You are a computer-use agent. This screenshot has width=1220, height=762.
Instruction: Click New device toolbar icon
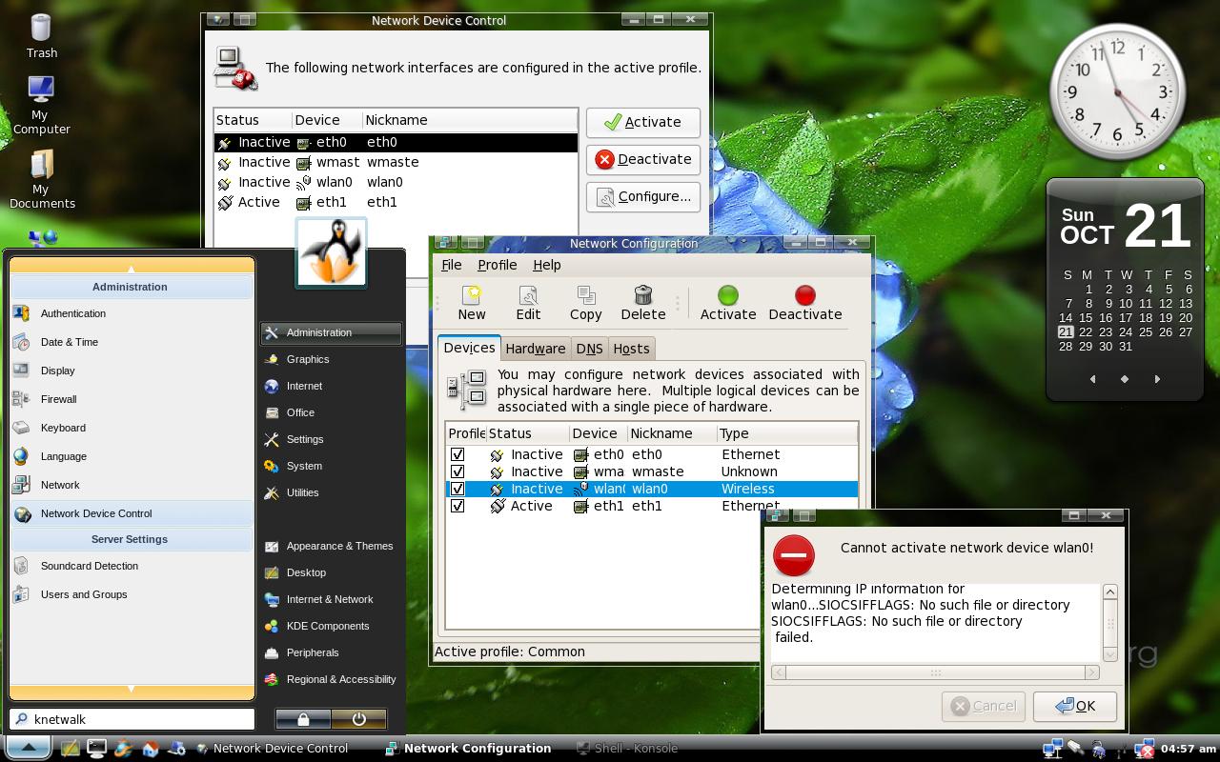[472, 303]
